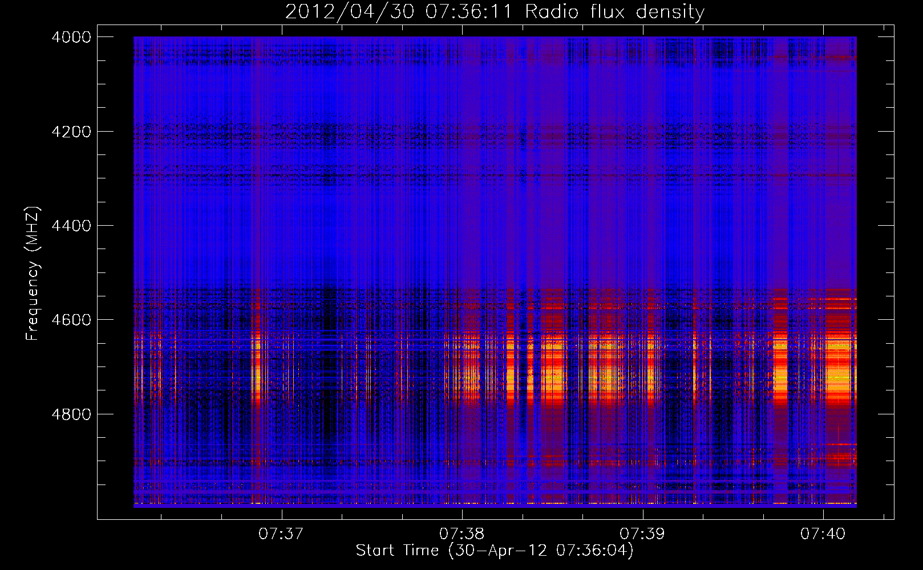Click the 4400 frequency tick label
The height and width of the screenshot is (570, 923).
click(x=71, y=226)
